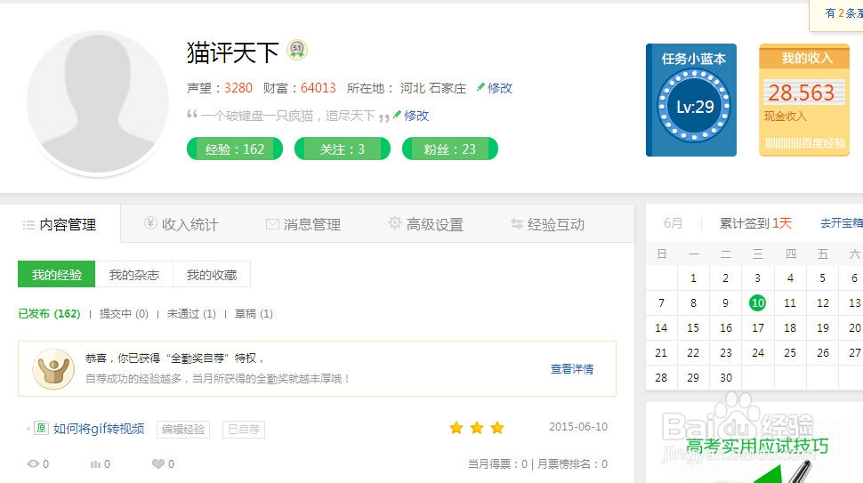Filter by 草稿 (1)
The image size is (863, 483).
(254, 314)
